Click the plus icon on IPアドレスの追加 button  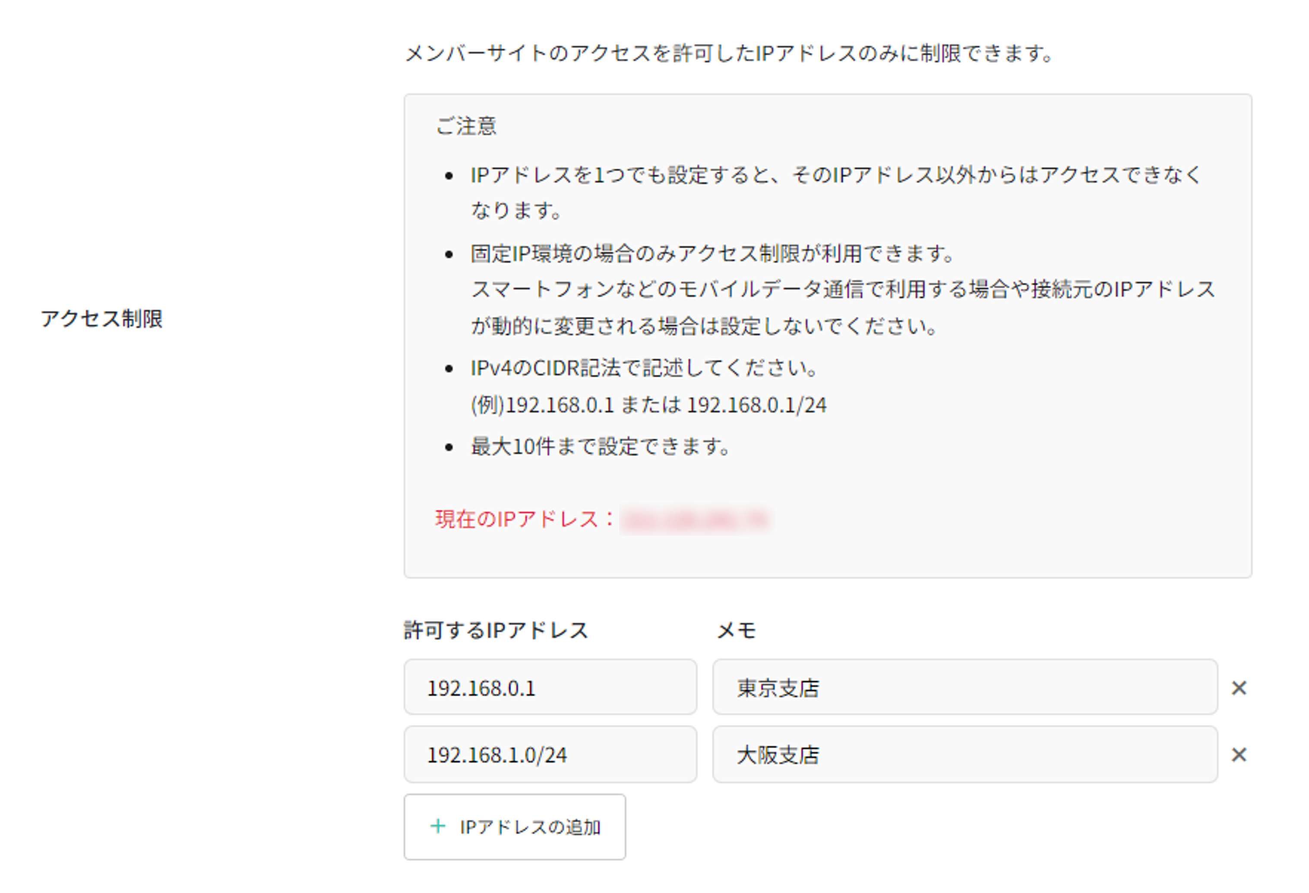pos(436,827)
